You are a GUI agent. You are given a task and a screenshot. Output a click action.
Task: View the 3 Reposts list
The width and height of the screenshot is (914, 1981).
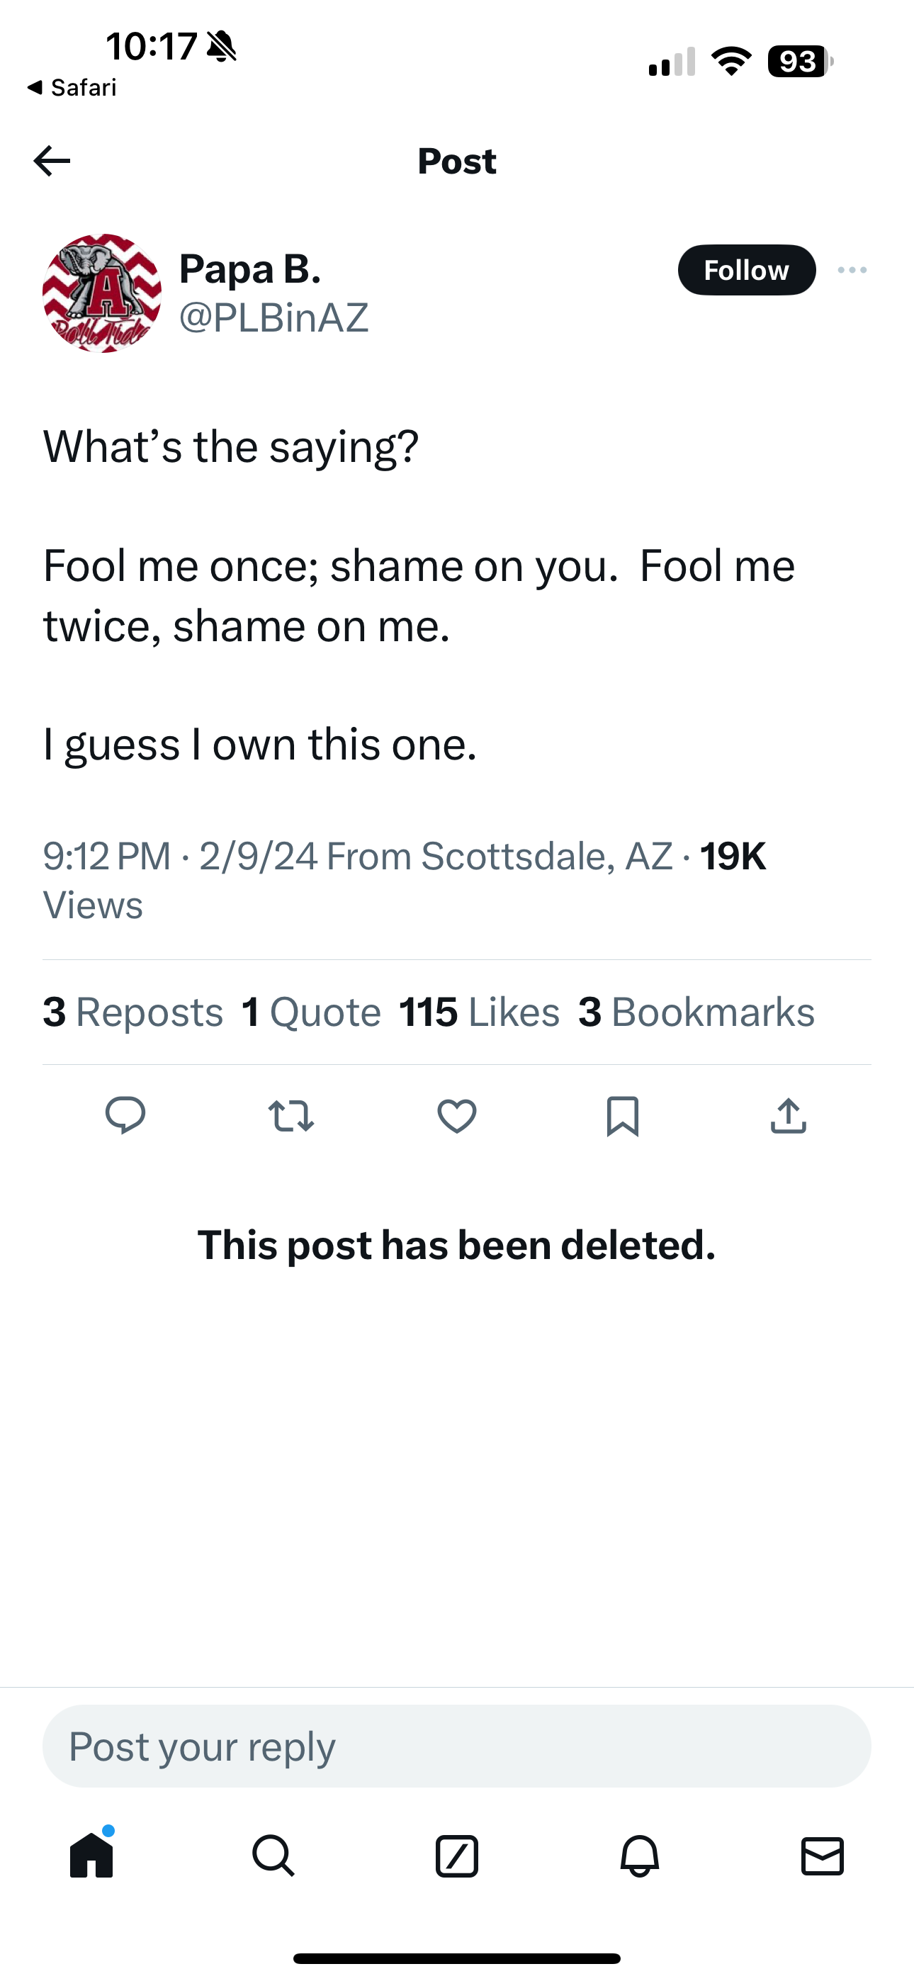[133, 1012]
